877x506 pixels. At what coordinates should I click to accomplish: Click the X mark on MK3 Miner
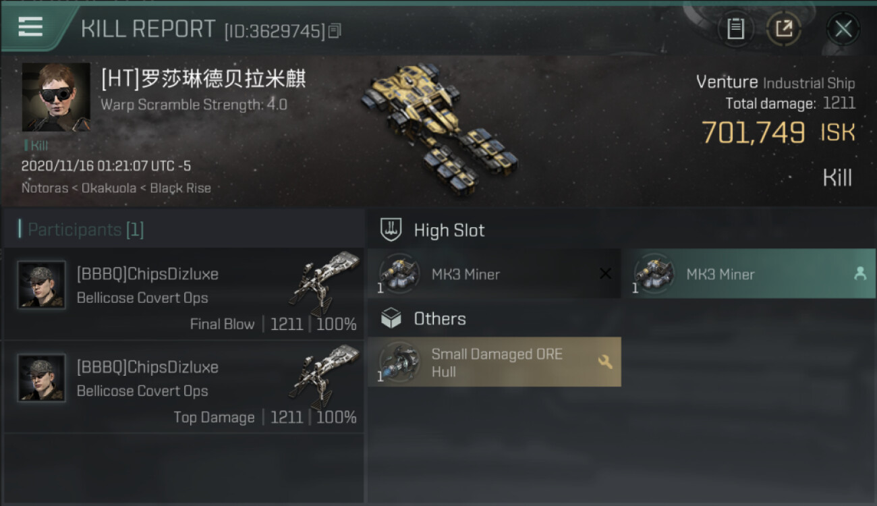605,273
